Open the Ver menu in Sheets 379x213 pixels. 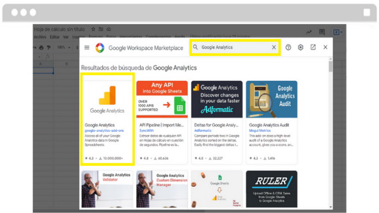click(x=66, y=37)
